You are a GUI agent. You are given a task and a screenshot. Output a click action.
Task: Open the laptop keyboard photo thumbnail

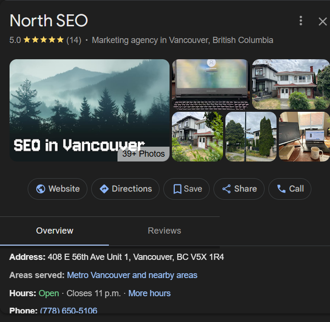210,84
